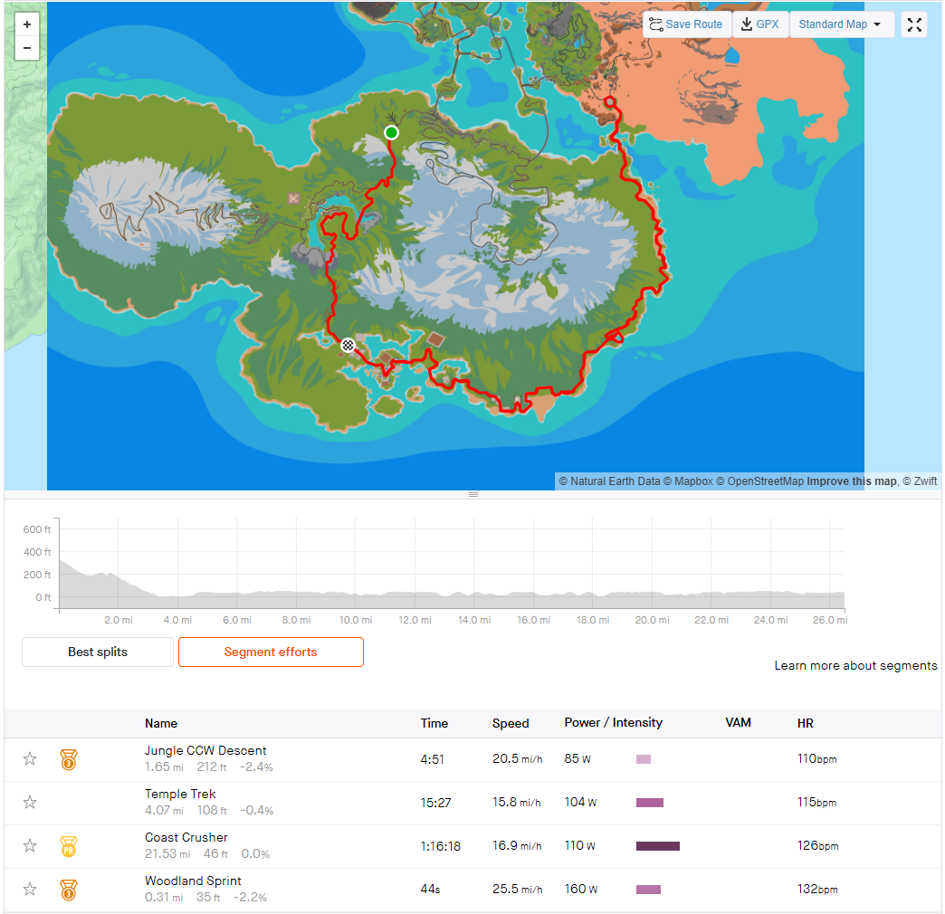The height and width of the screenshot is (914, 945).
Task: Open Learn more about segments link
Action: (x=855, y=665)
